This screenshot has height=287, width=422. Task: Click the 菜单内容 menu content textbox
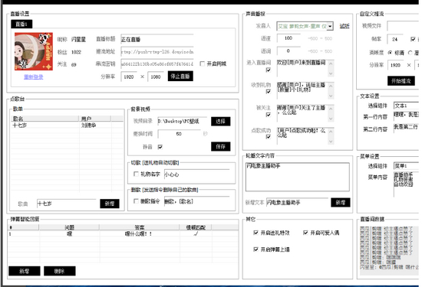407,184
